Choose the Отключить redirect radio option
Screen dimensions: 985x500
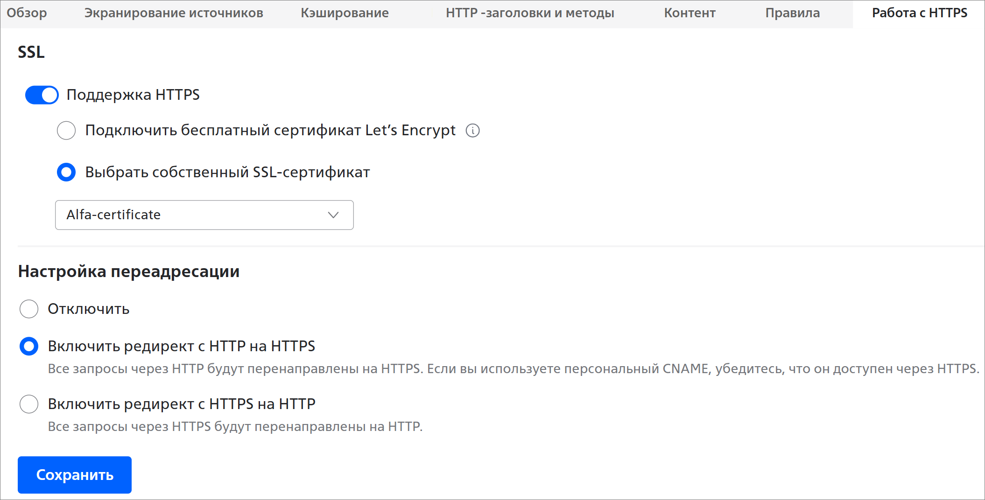(29, 309)
